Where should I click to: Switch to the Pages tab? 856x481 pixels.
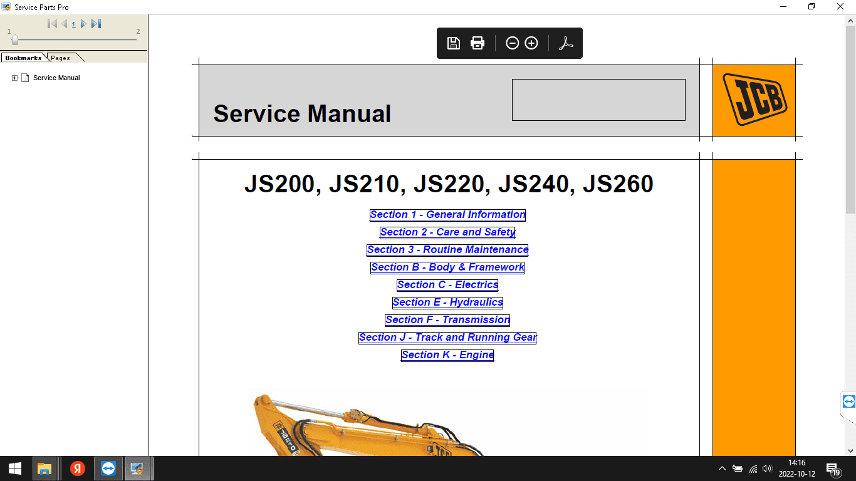pos(61,58)
